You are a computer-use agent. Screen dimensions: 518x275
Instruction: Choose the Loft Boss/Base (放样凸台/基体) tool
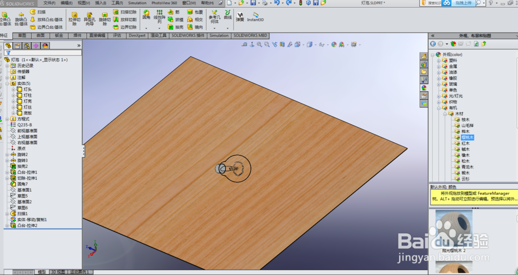click(46, 20)
